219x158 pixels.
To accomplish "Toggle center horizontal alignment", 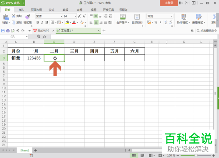I will [x=96, y=22].
